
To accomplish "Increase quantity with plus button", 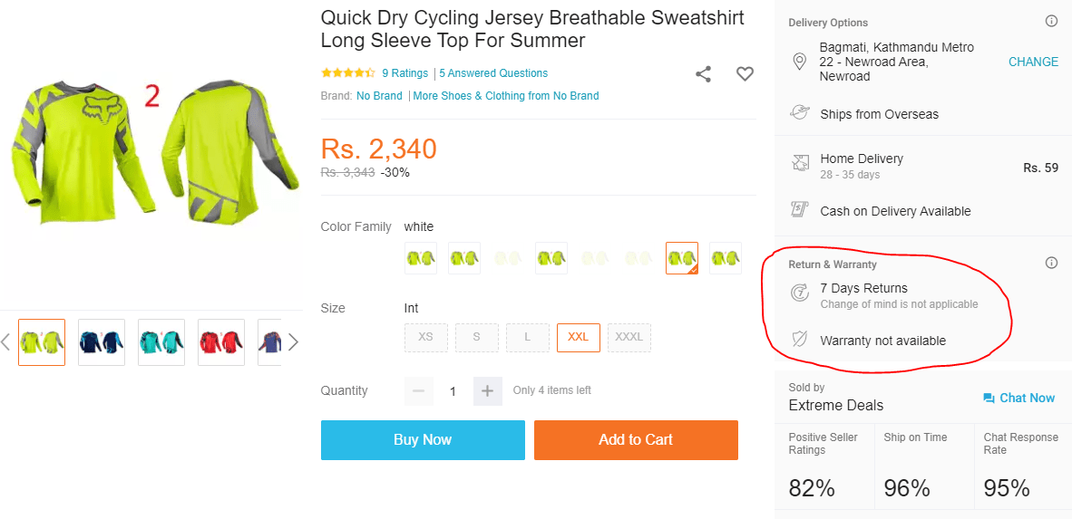I will tap(487, 391).
